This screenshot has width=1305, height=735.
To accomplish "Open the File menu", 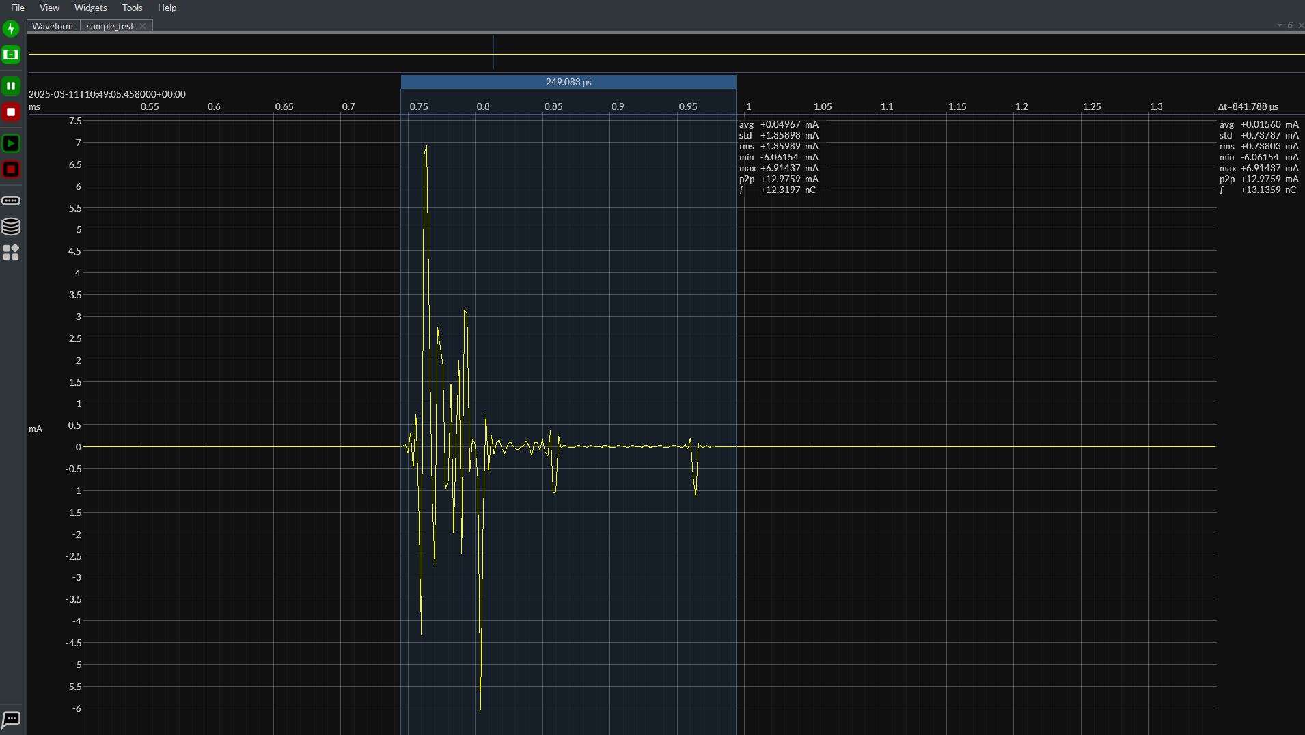I will tap(18, 8).
